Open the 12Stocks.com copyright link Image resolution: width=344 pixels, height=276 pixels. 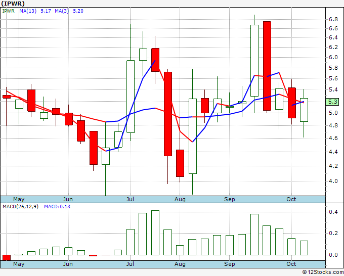323,272
